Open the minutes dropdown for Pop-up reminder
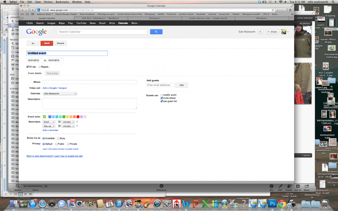Image resolution: width=338 pixels, height=211 pixels. click(x=68, y=126)
